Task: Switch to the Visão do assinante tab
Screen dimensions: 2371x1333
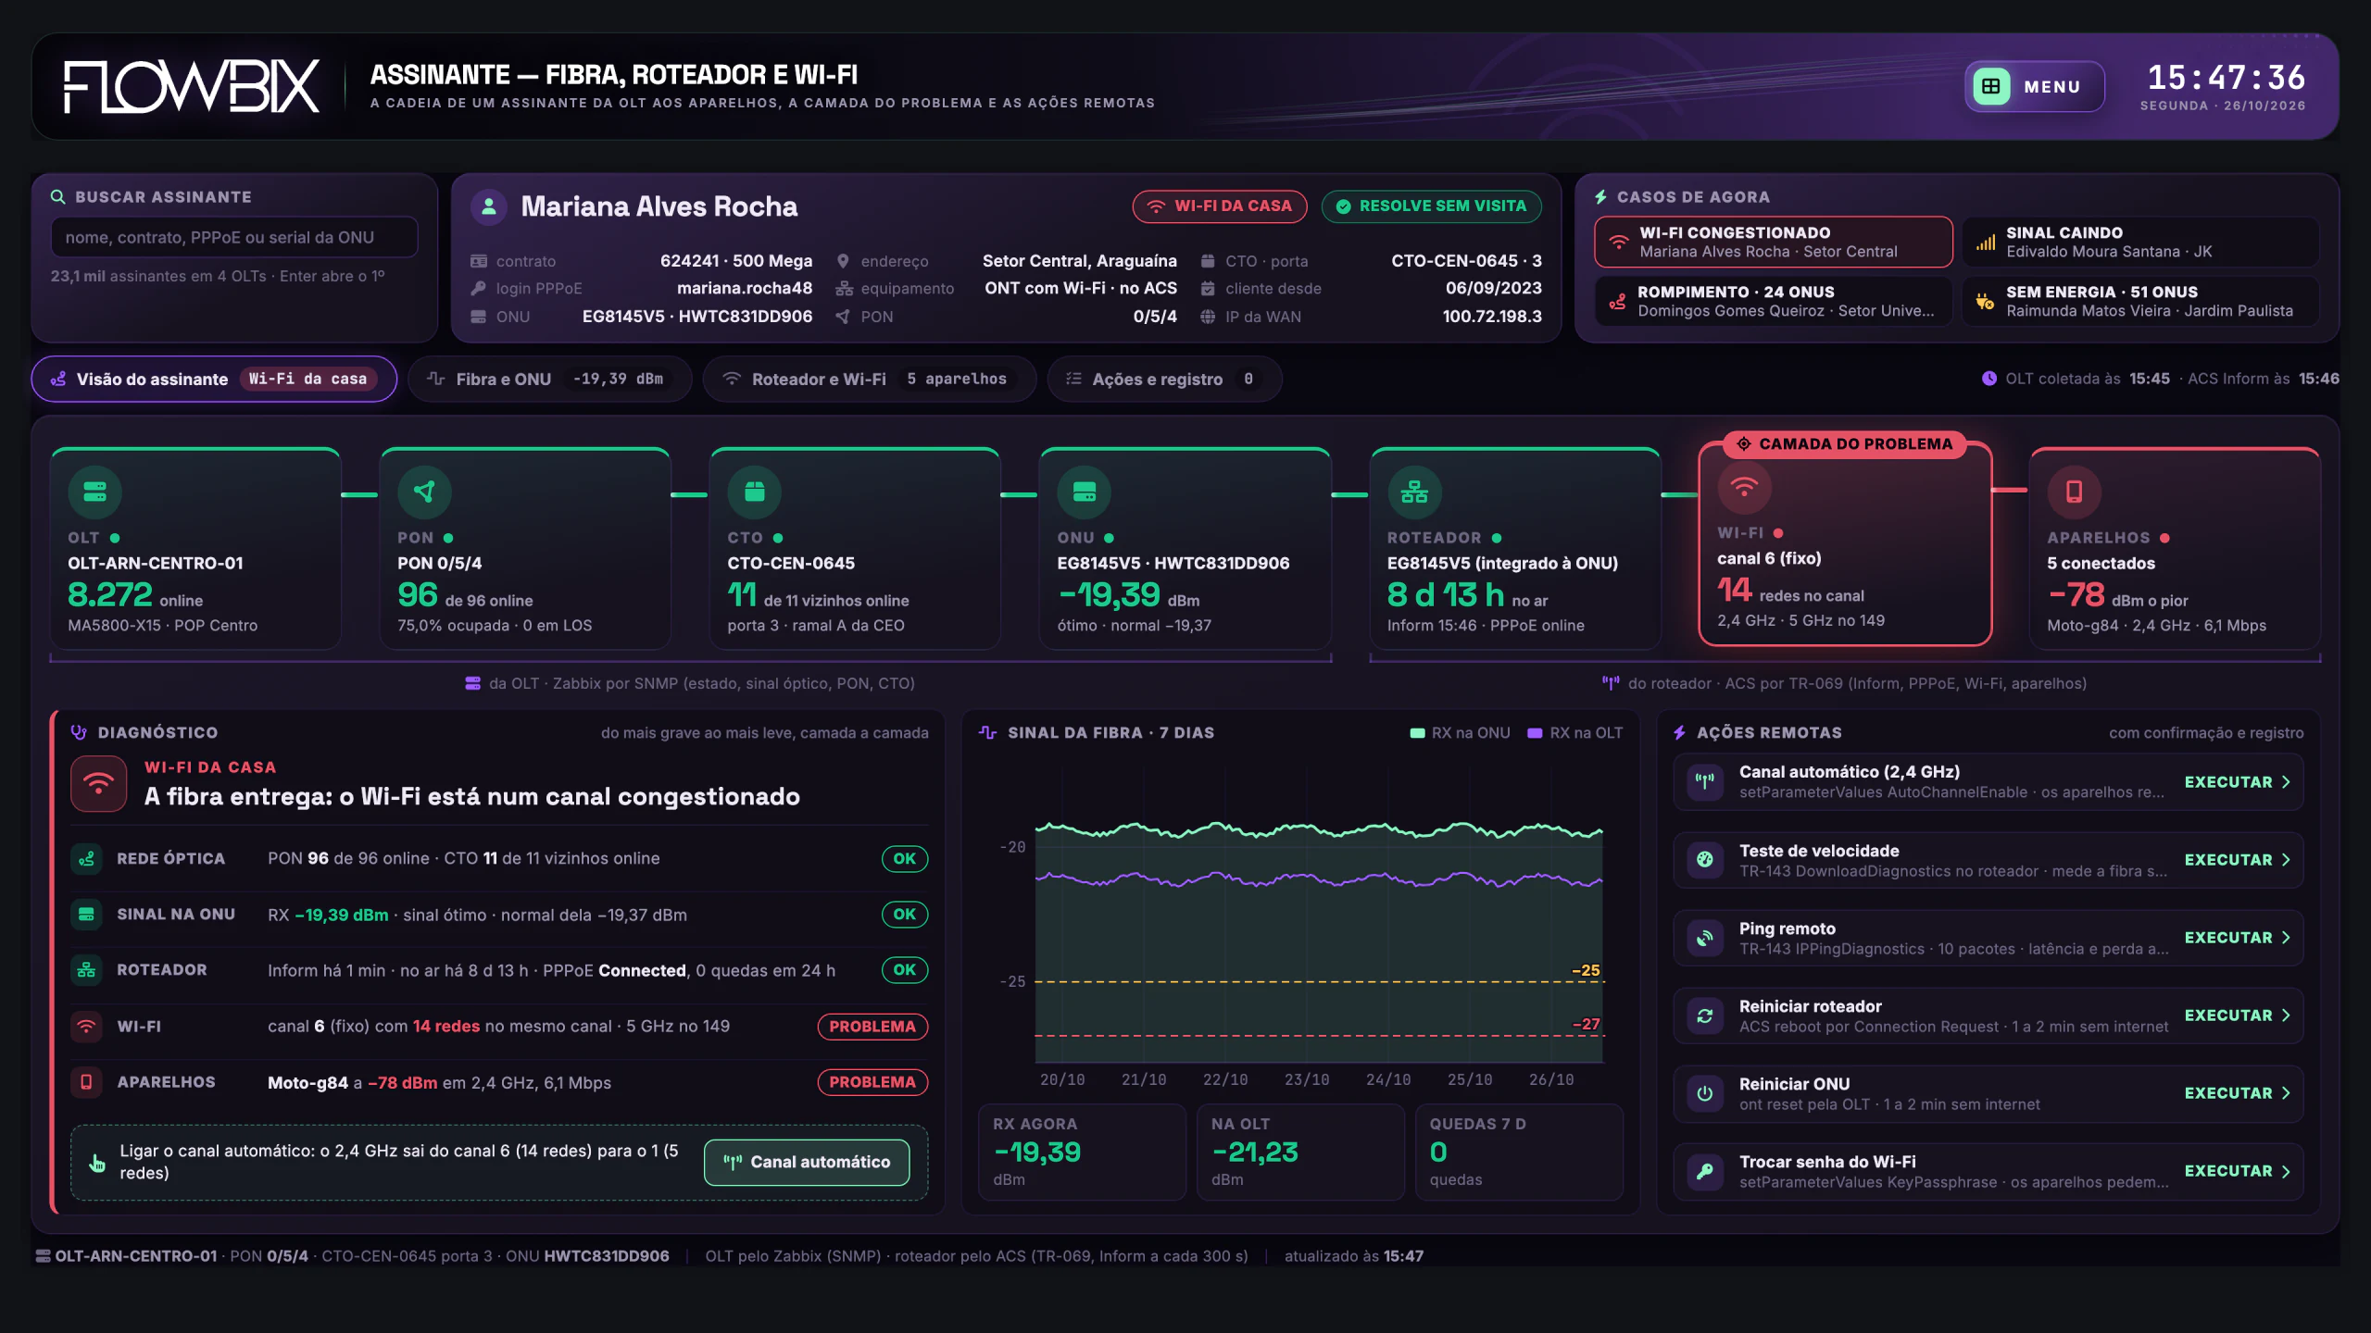Action: click(x=214, y=379)
